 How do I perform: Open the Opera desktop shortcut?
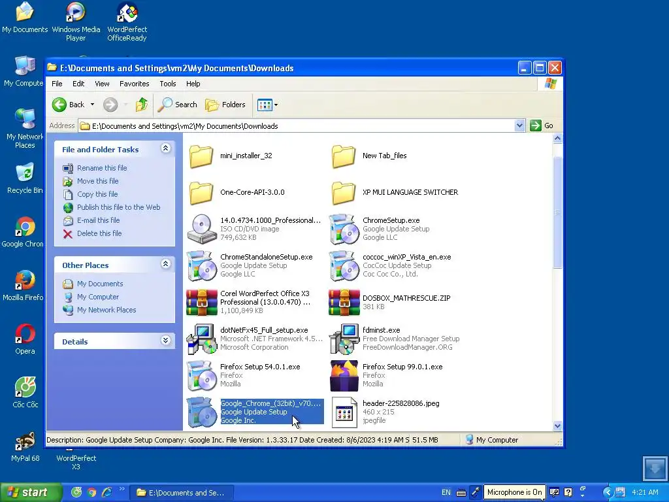[25, 339]
